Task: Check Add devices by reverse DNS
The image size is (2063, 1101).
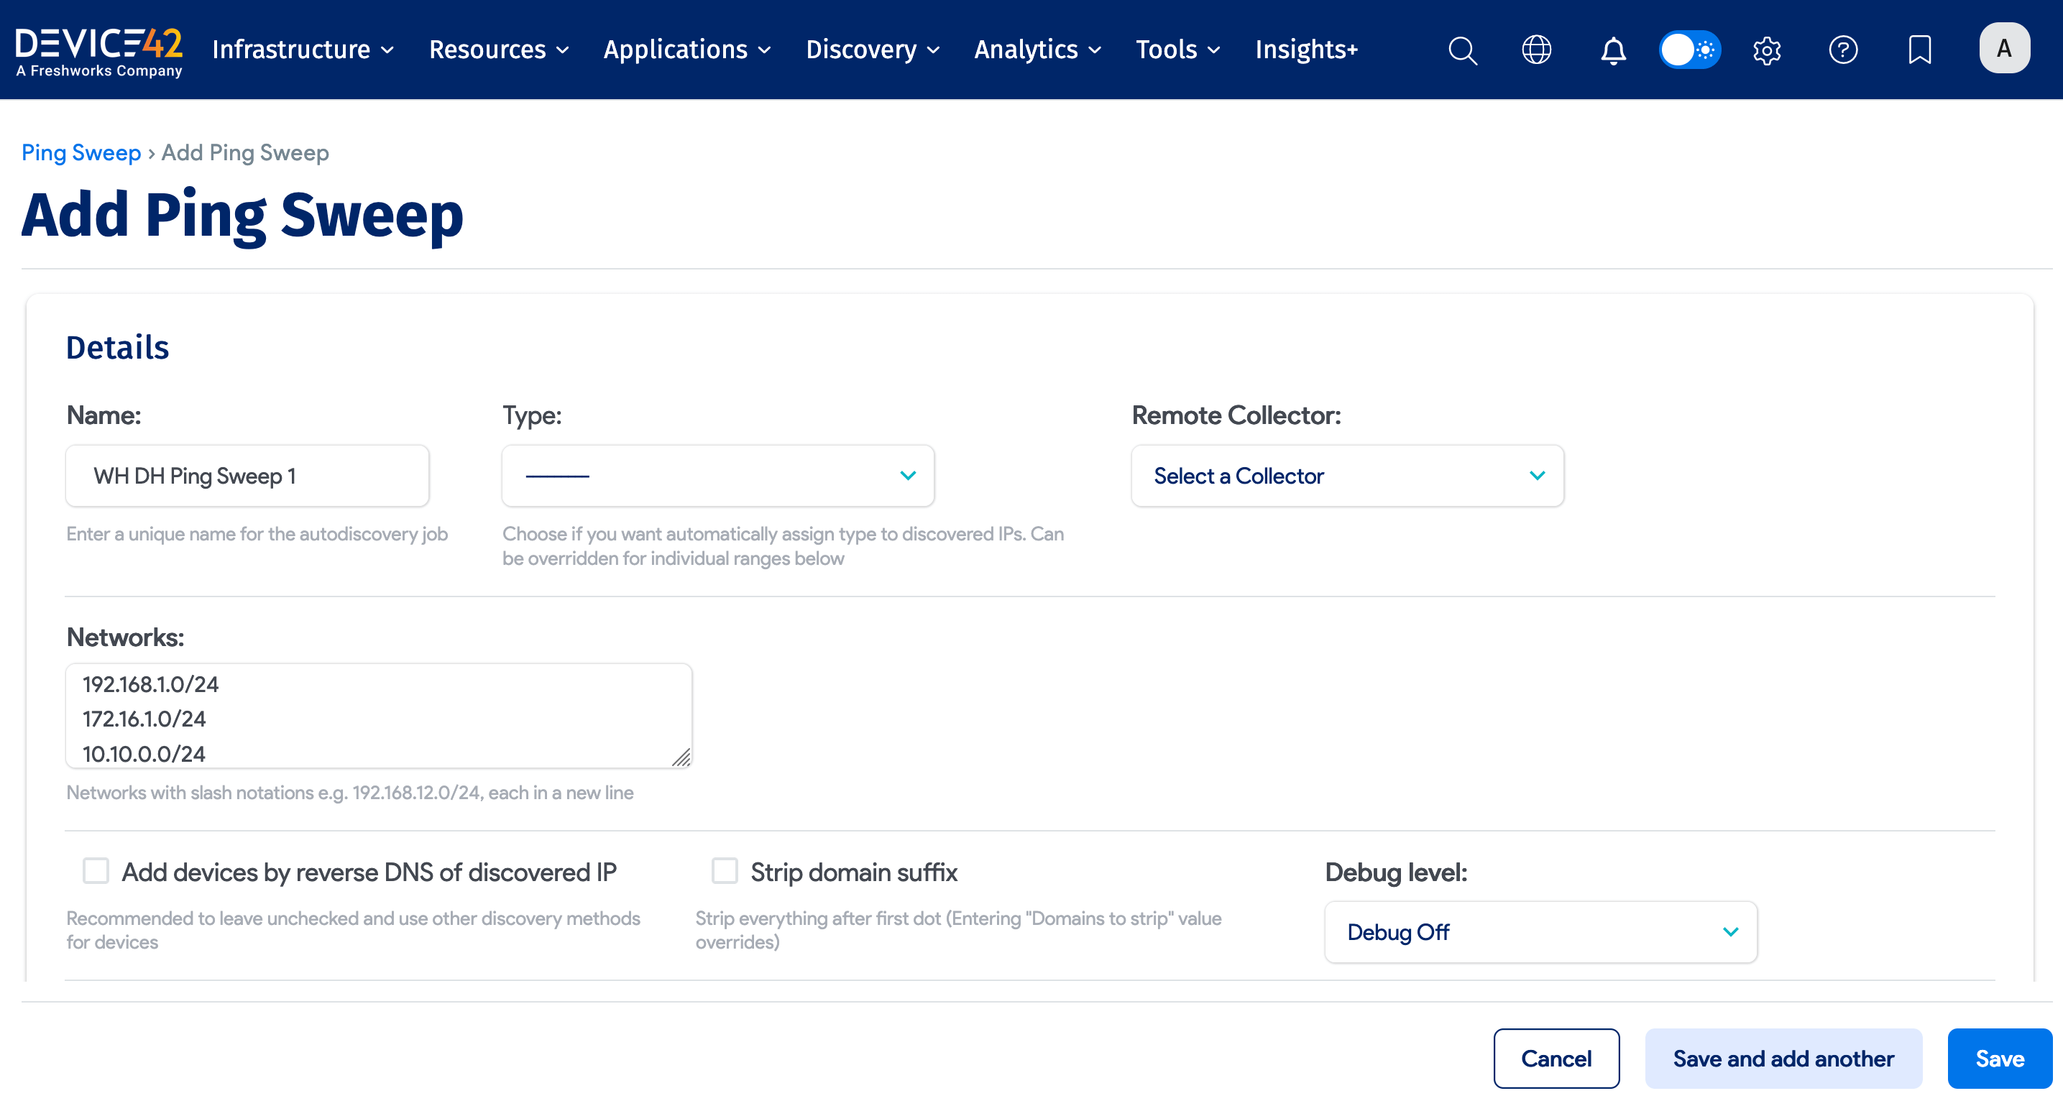Action: click(x=96, y=870)
